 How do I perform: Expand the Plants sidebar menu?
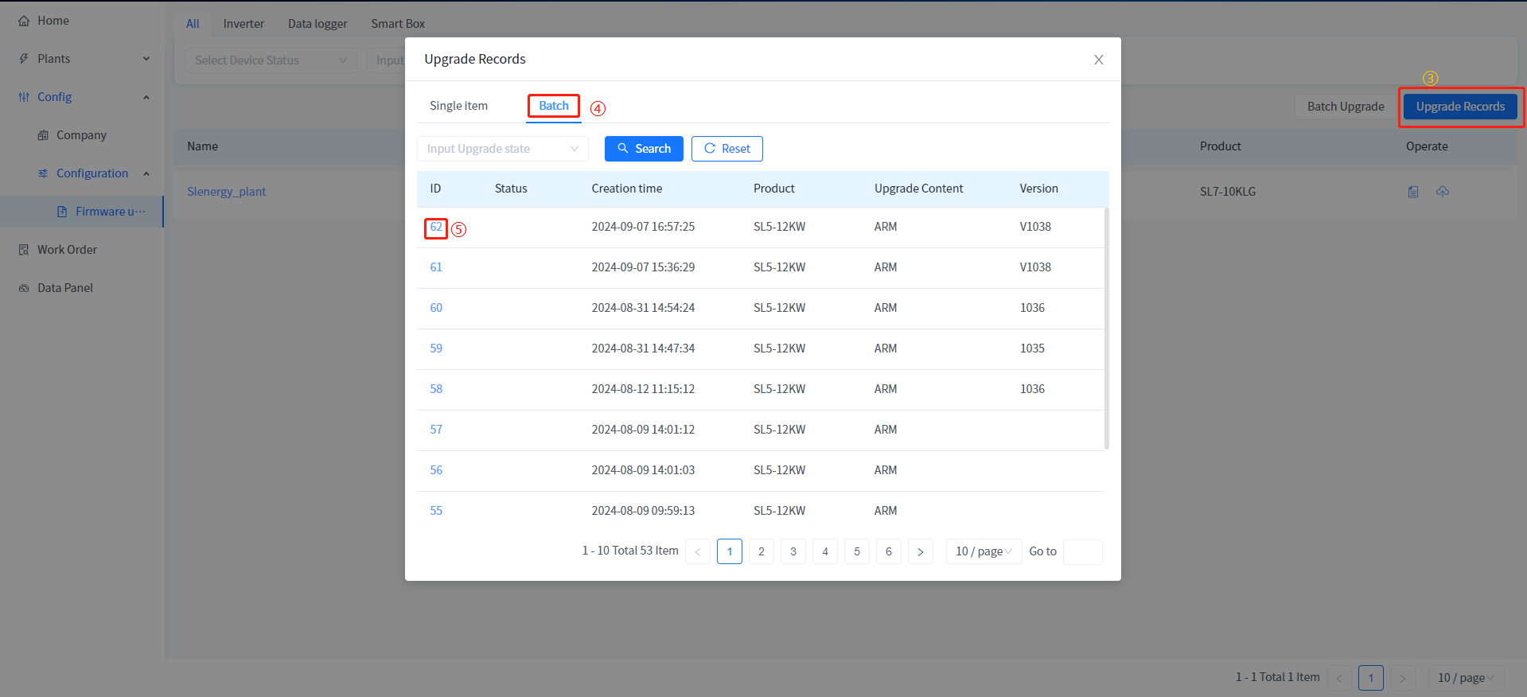click(146, 59)
